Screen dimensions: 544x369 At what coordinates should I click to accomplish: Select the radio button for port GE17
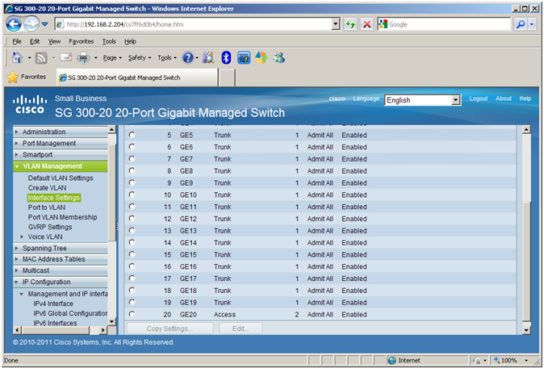coord(132,279)
